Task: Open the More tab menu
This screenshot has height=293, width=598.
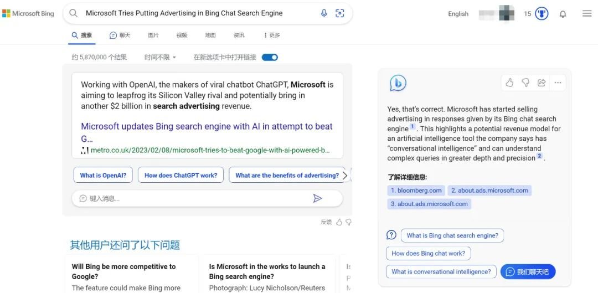Action: pyautogui.click(x=272, y=35)
